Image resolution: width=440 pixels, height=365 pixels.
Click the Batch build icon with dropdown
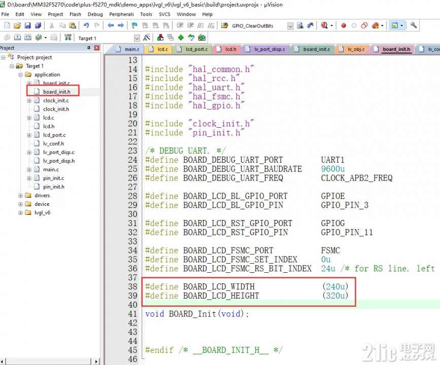[x=41, y=38]
